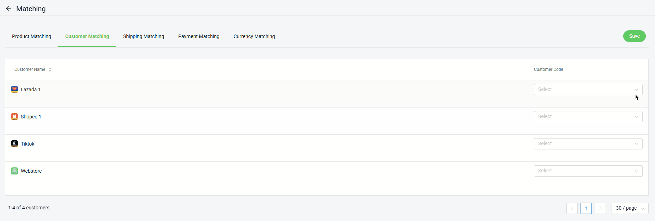The height and width of the screenshot is (221, 655).
Task: Click the green Save button
Action: pyautogui.click(x=634, y=36)
